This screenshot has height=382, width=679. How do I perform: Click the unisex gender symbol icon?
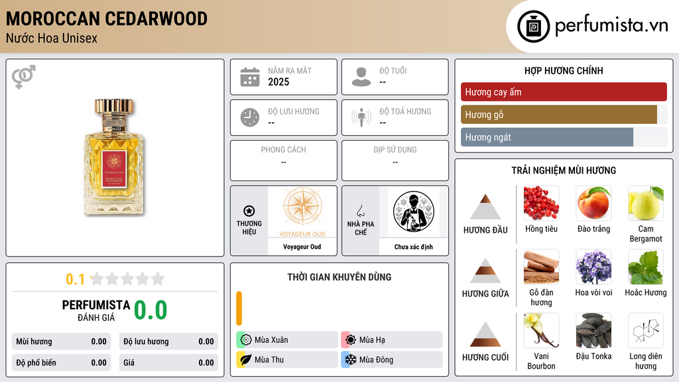(x=24, y=77)
